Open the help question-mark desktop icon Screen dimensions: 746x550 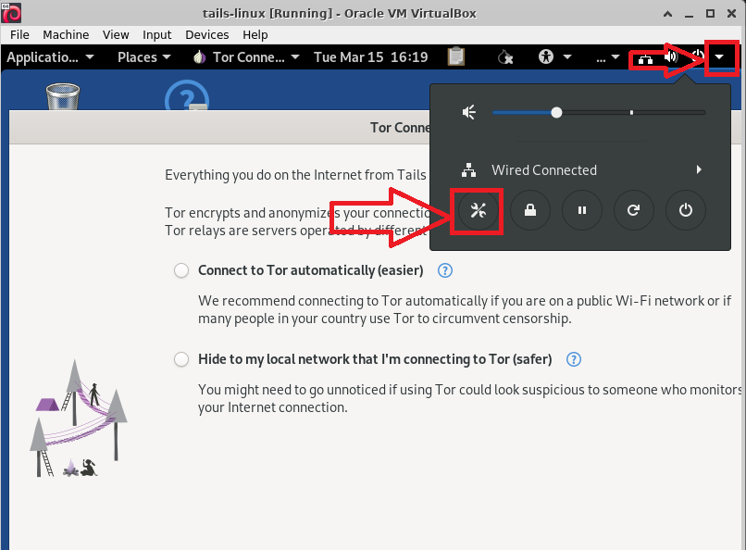[x=187, y=95]
